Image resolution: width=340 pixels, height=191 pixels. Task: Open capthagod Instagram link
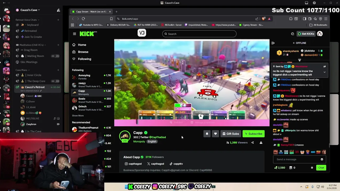(133, 164)
